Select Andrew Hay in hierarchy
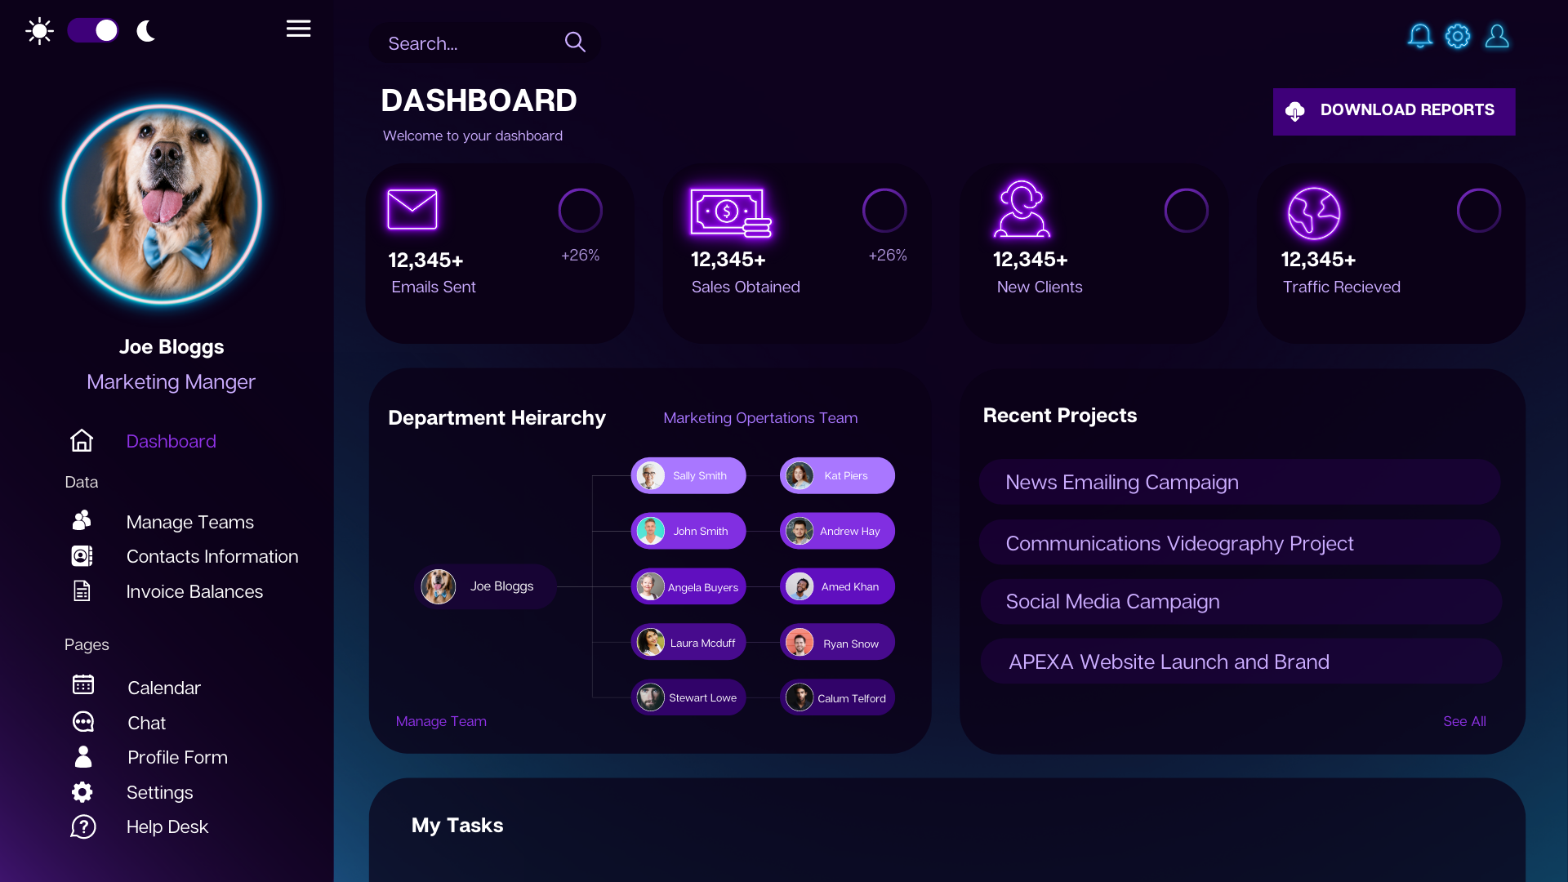Image resolution: width=1568 pixels, height=882 pixels. (837, 531)
